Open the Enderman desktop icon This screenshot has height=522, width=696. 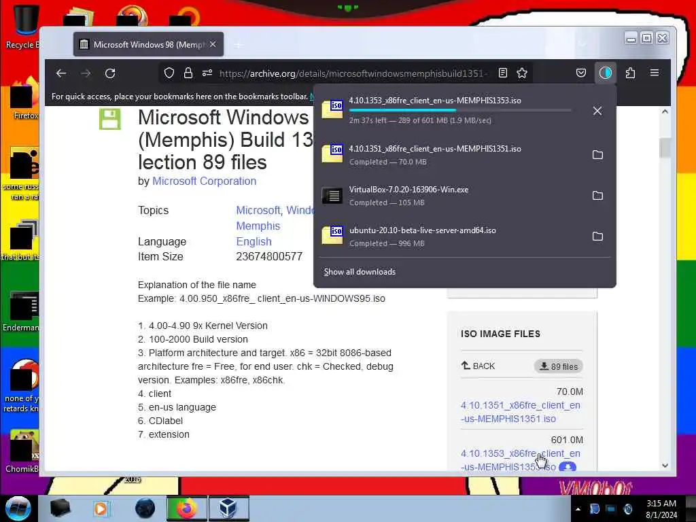(x=21, y=311)
